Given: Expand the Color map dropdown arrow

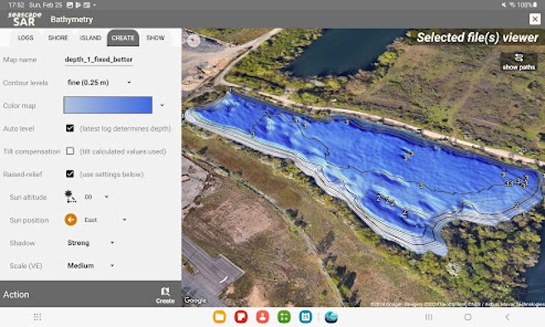Looking at the screenshot, I should (162, 105).
